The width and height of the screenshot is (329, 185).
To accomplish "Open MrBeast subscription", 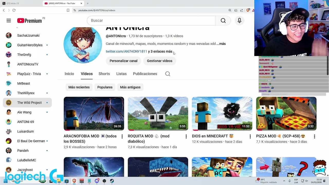I will (x=27, y=84).
